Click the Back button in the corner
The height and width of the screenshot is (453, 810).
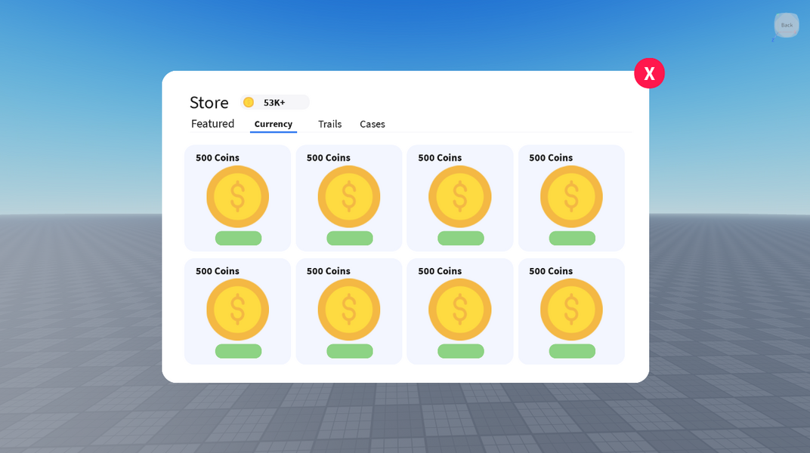pyautogui.click(x=787, y=25)
